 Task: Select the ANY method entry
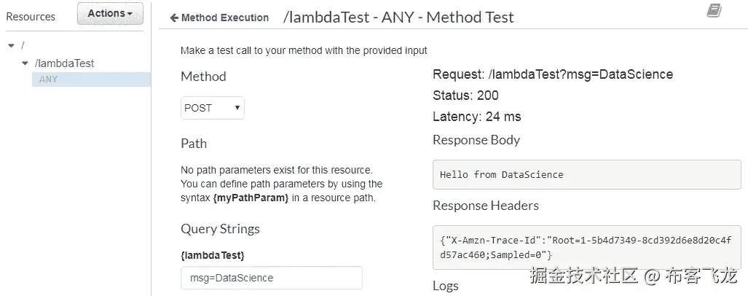[49, 79]
